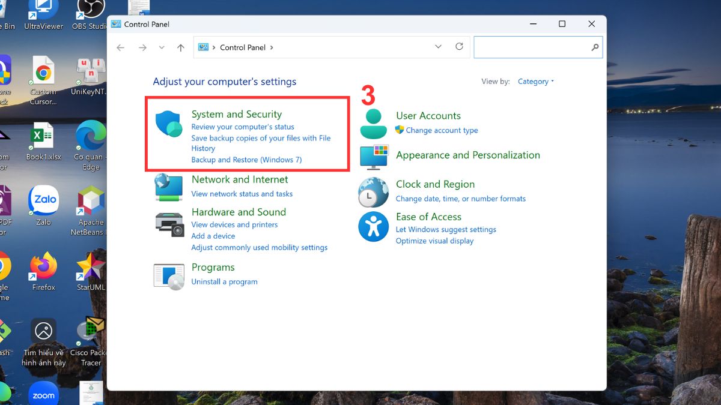Click the Hardware and Sound printer icon

[x=169, y=224]
